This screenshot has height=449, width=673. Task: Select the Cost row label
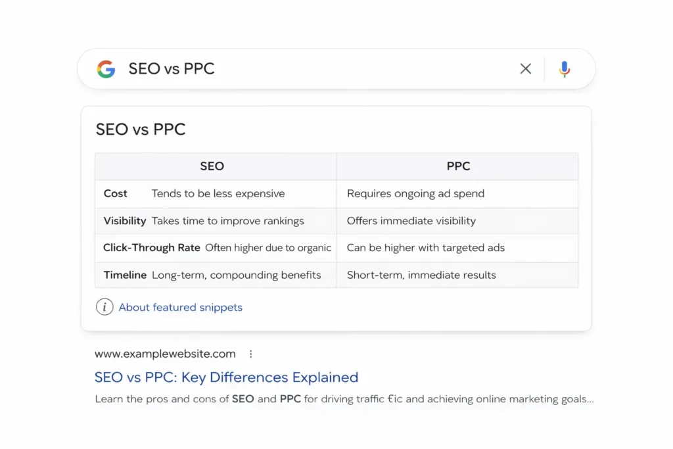coord(116,193)
